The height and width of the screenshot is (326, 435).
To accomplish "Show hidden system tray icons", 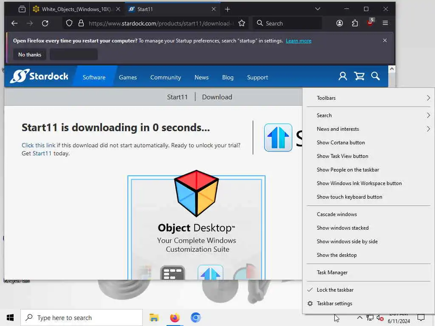I will pyautogui.click(x=359, y=318).
